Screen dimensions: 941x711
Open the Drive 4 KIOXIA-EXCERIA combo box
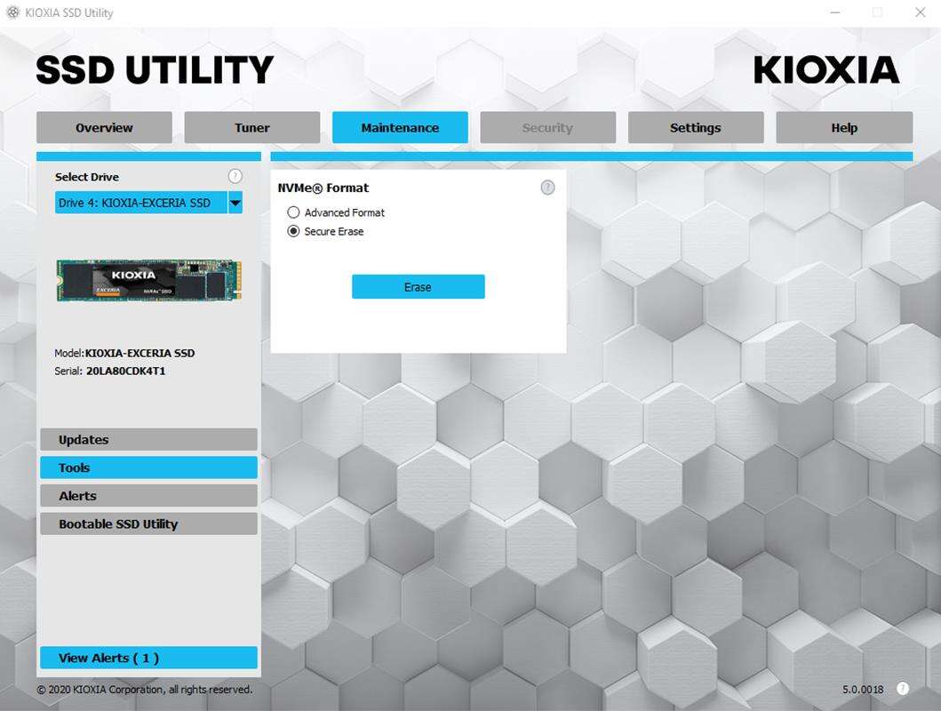point(140,203)
